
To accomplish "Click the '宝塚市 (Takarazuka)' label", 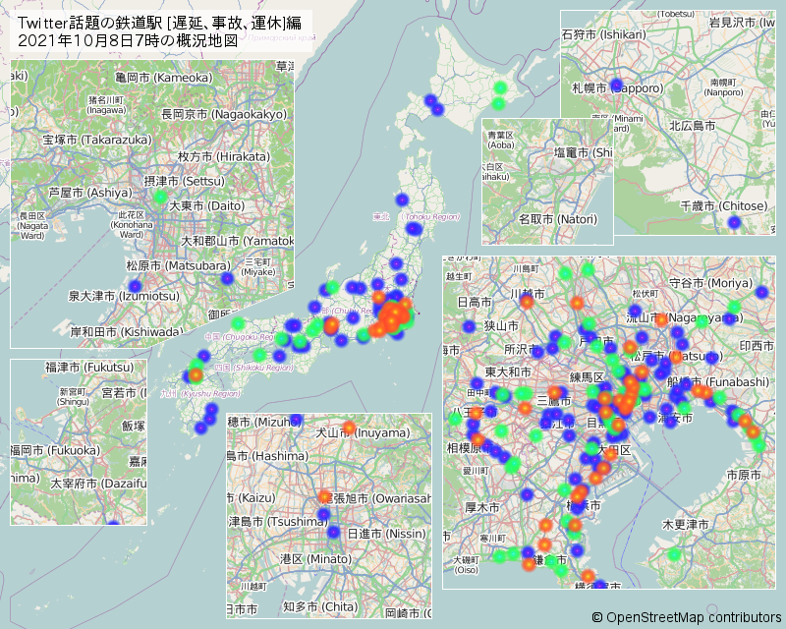I will (96, 140).
